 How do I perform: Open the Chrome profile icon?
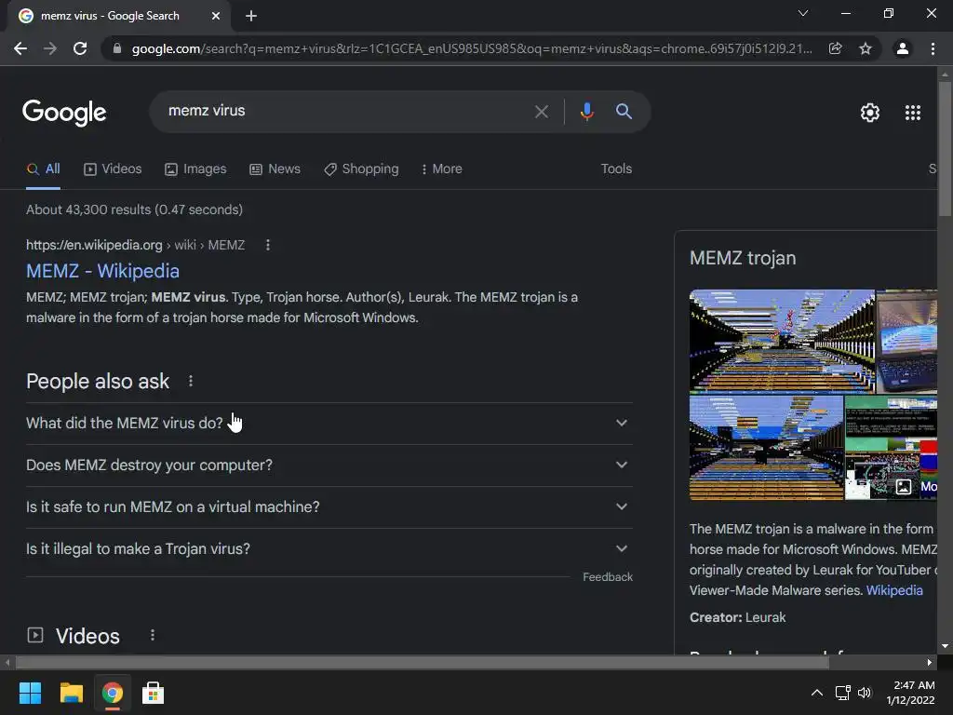pos(903,48)
